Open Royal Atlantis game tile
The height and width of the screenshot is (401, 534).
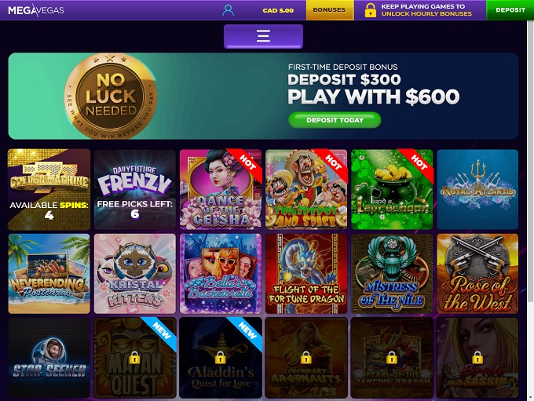(477, 190)
